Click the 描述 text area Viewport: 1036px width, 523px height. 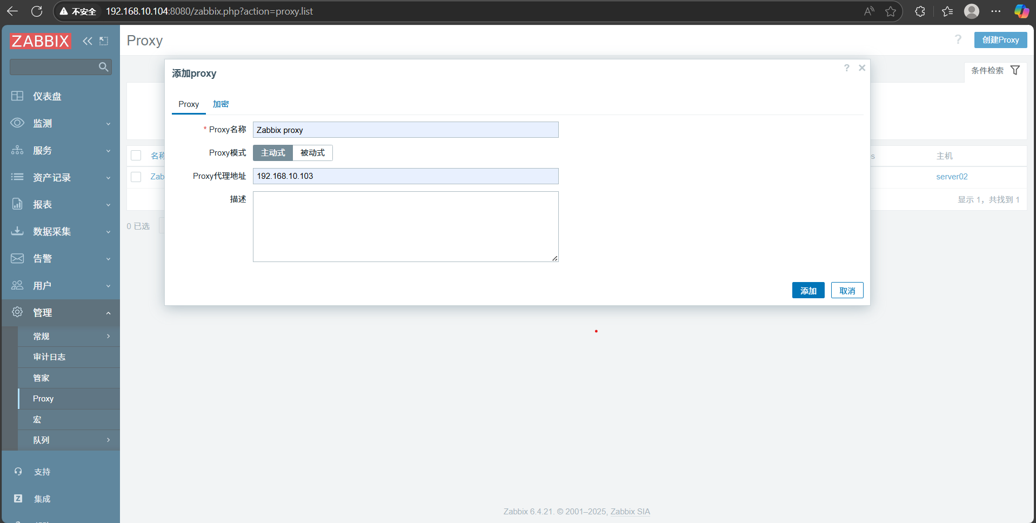point(405,226)
